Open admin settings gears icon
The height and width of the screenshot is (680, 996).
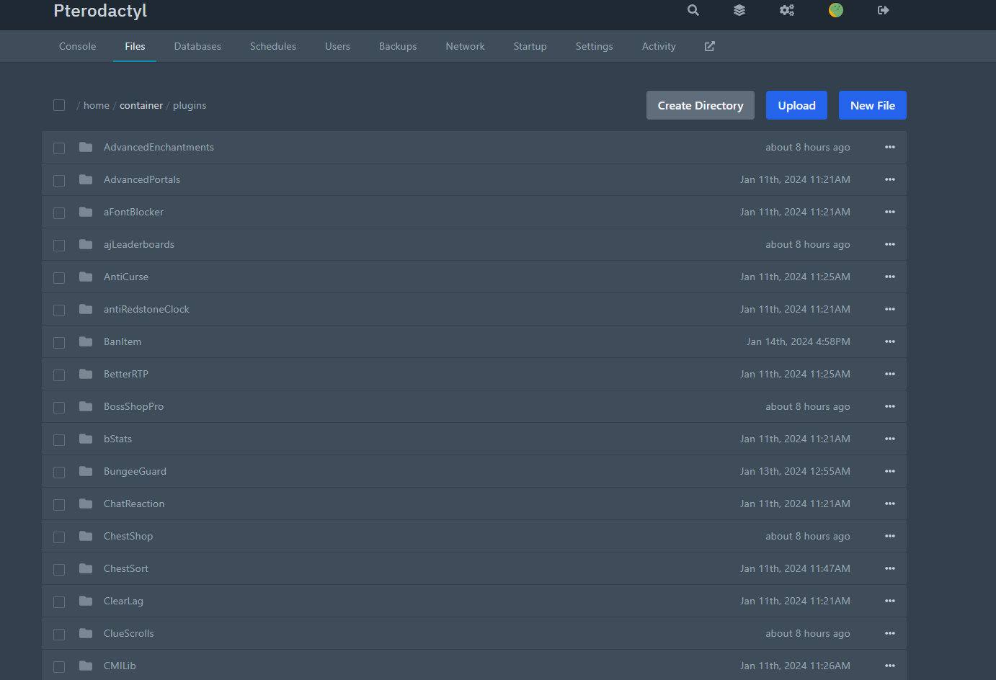[x=787, y=10]
